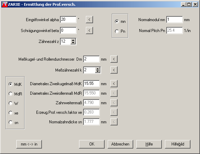Increase Zähnezahl z with up arrow

click(73, 40)
